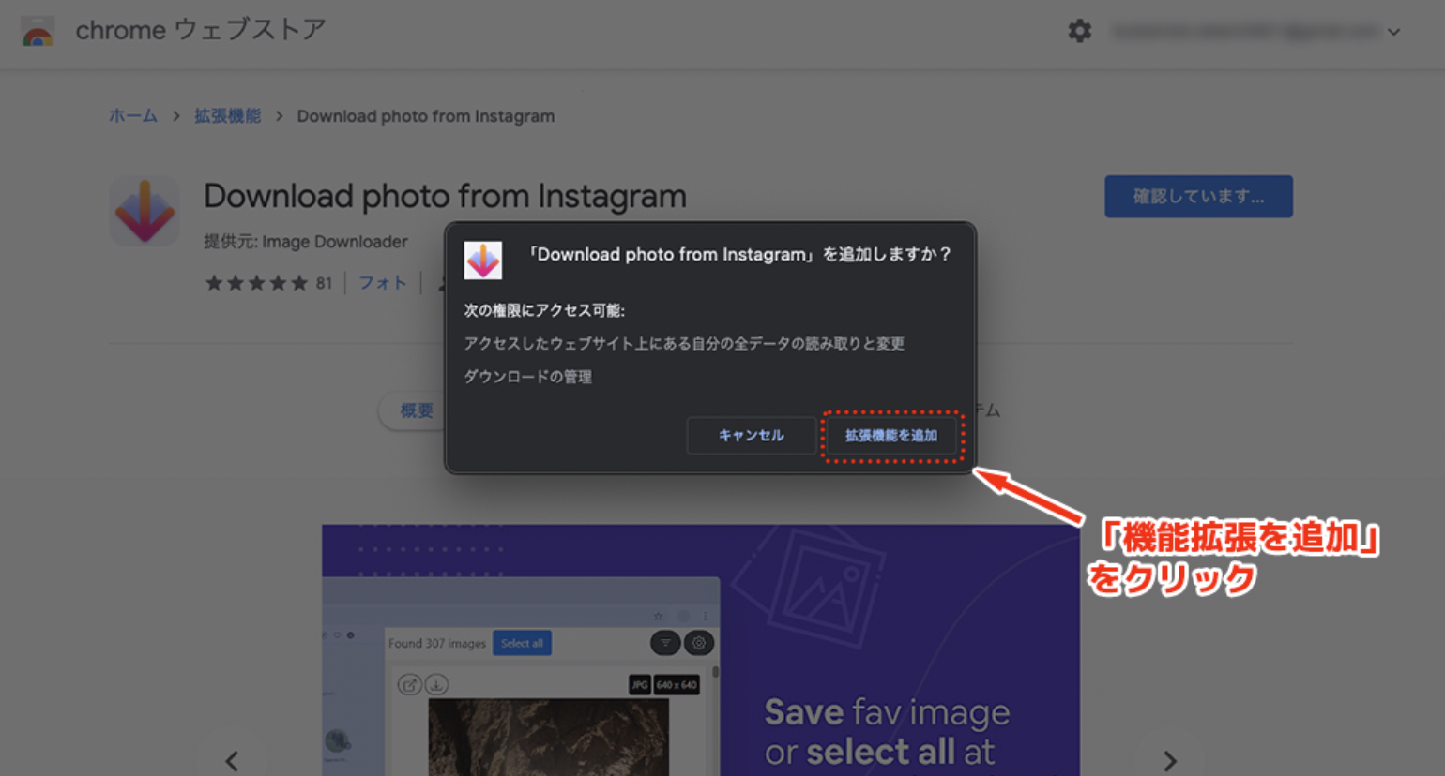Click the five-star rating
The width and height of the screenshot is (1445, 776).
pos(256,283)
